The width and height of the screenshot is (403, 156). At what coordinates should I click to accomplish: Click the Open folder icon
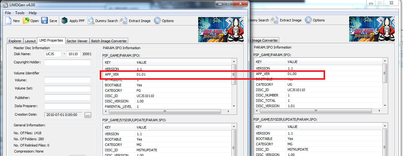click(x=26, y=21)
